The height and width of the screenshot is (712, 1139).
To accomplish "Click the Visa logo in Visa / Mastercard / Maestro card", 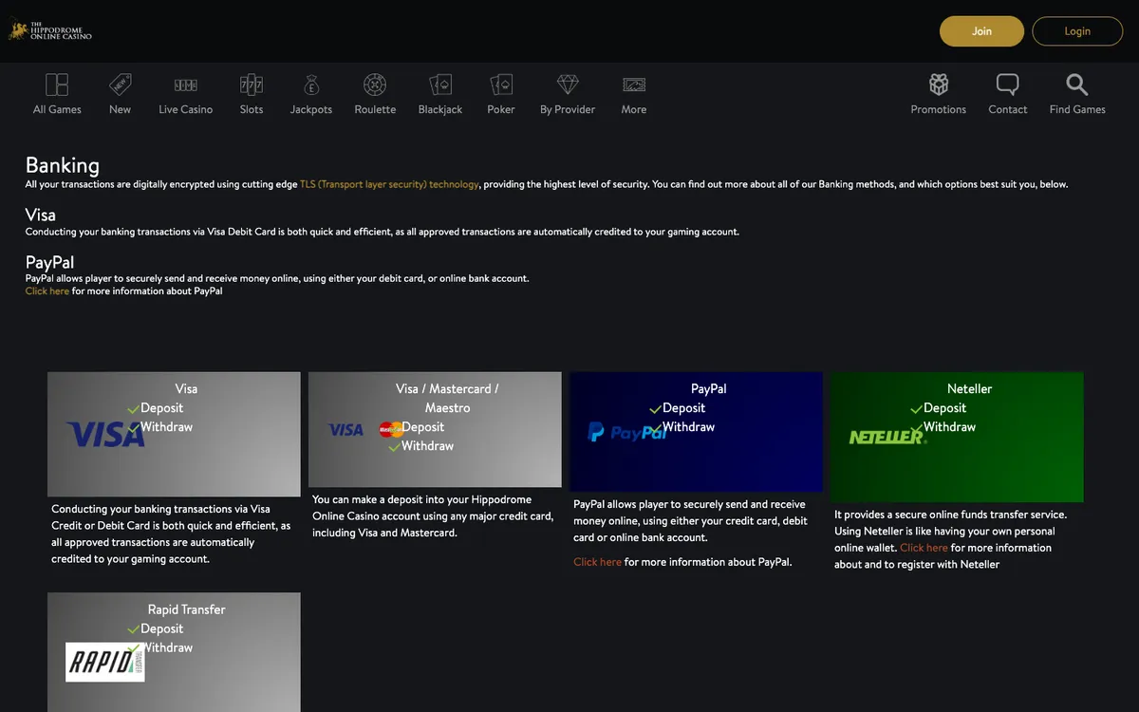I will point(345,430).
